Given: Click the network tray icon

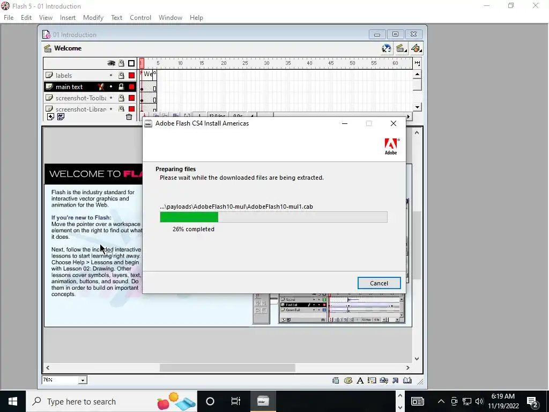Looking at the screenshot, I should (467, 401).
